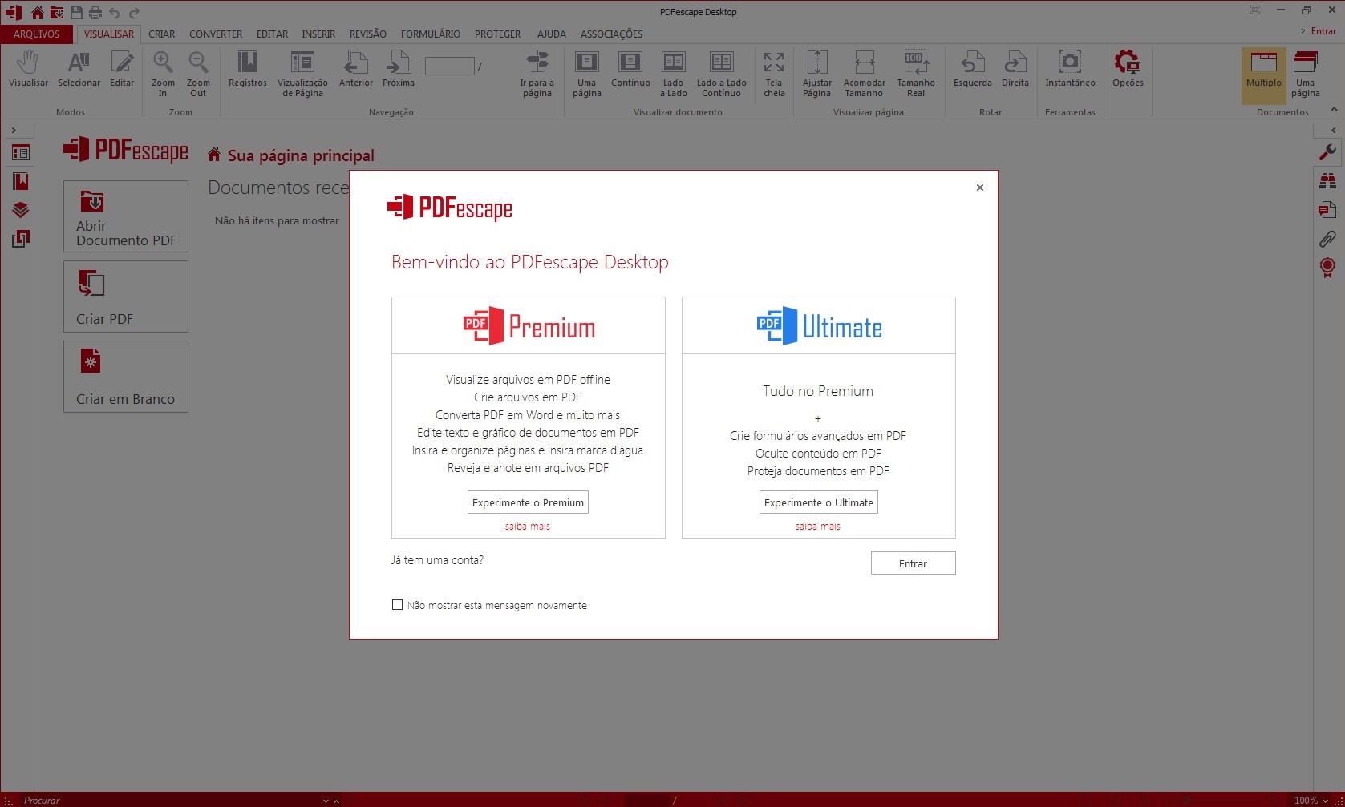Open the right sidebar wrench tools panel
The image size is (1345, 807).
(1327, 152)
